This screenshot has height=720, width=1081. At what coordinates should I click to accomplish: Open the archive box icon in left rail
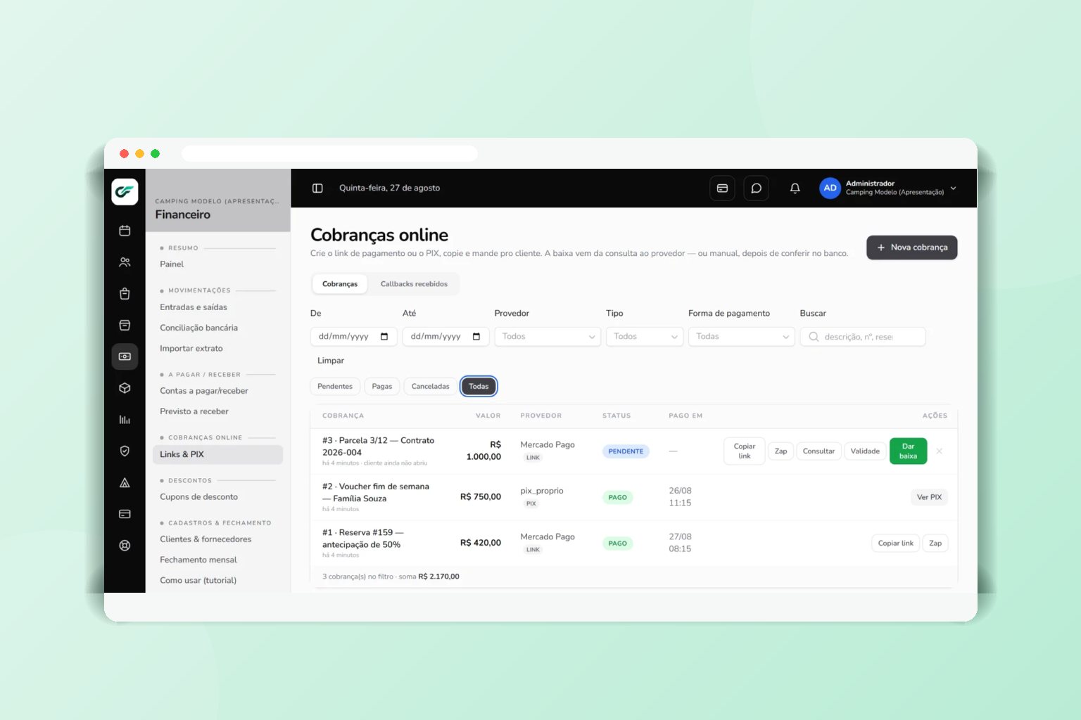(x=125, y=325)
